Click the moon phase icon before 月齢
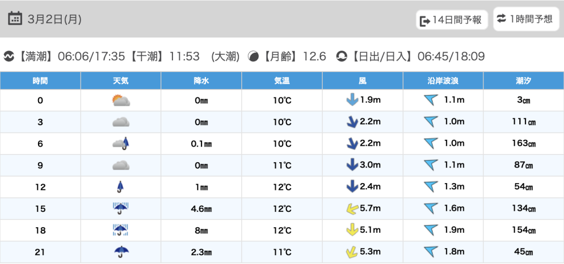 pos(254,56)
